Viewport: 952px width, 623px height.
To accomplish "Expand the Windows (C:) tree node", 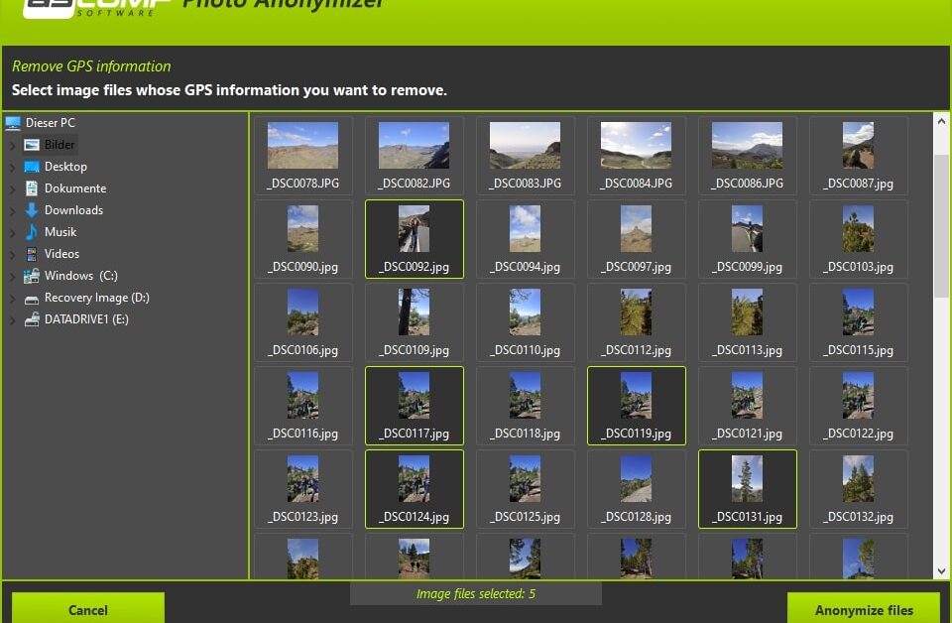I will click(11, 275).
